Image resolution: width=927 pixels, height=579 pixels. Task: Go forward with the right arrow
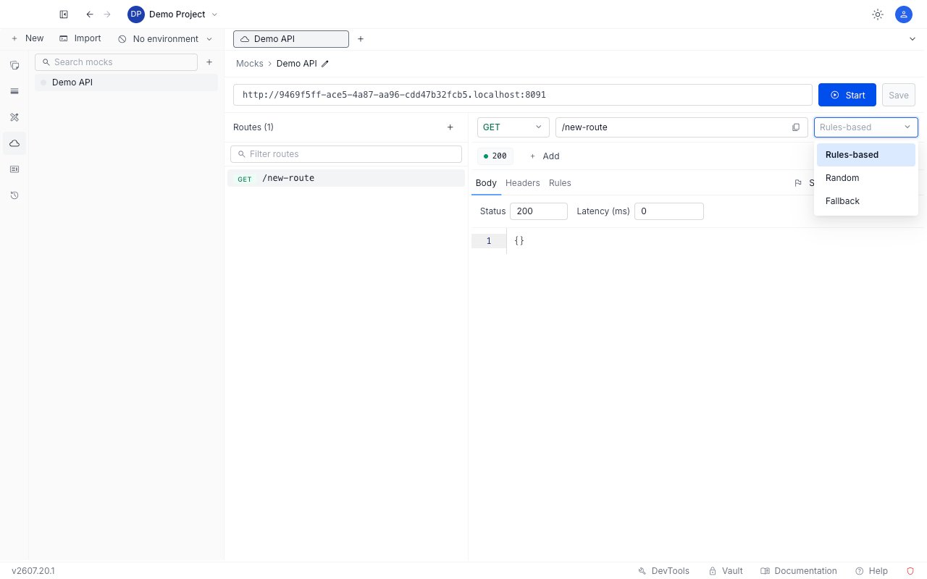tap(107, 14)
